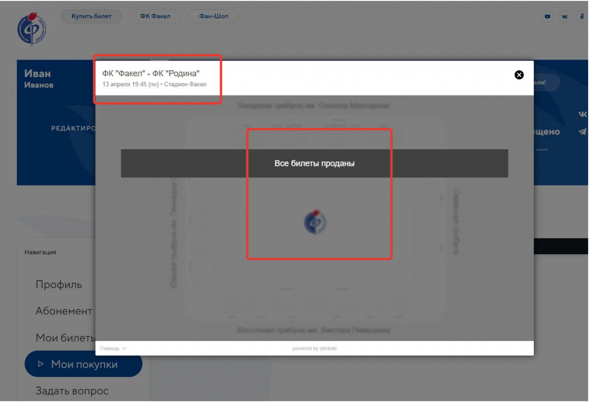
Task: Go to the Фан-Шоп page
Action: pos(213,16)
